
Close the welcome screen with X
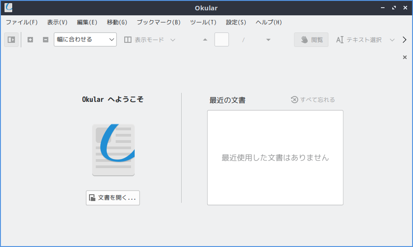(405, 57)
